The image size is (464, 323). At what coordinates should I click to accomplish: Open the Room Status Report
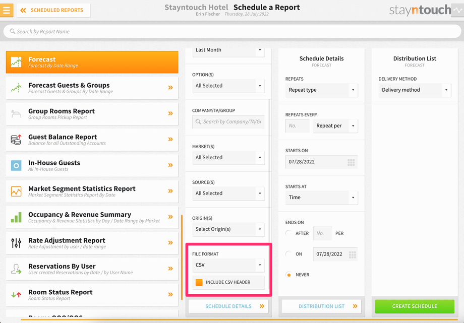pos(92,295)
